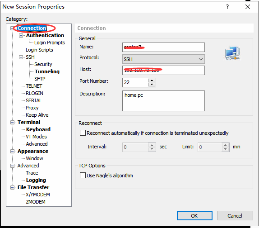Viewport: 259px width, 228px height.
Task: Collapse the Terminal category node
Action: coord(12,122)
